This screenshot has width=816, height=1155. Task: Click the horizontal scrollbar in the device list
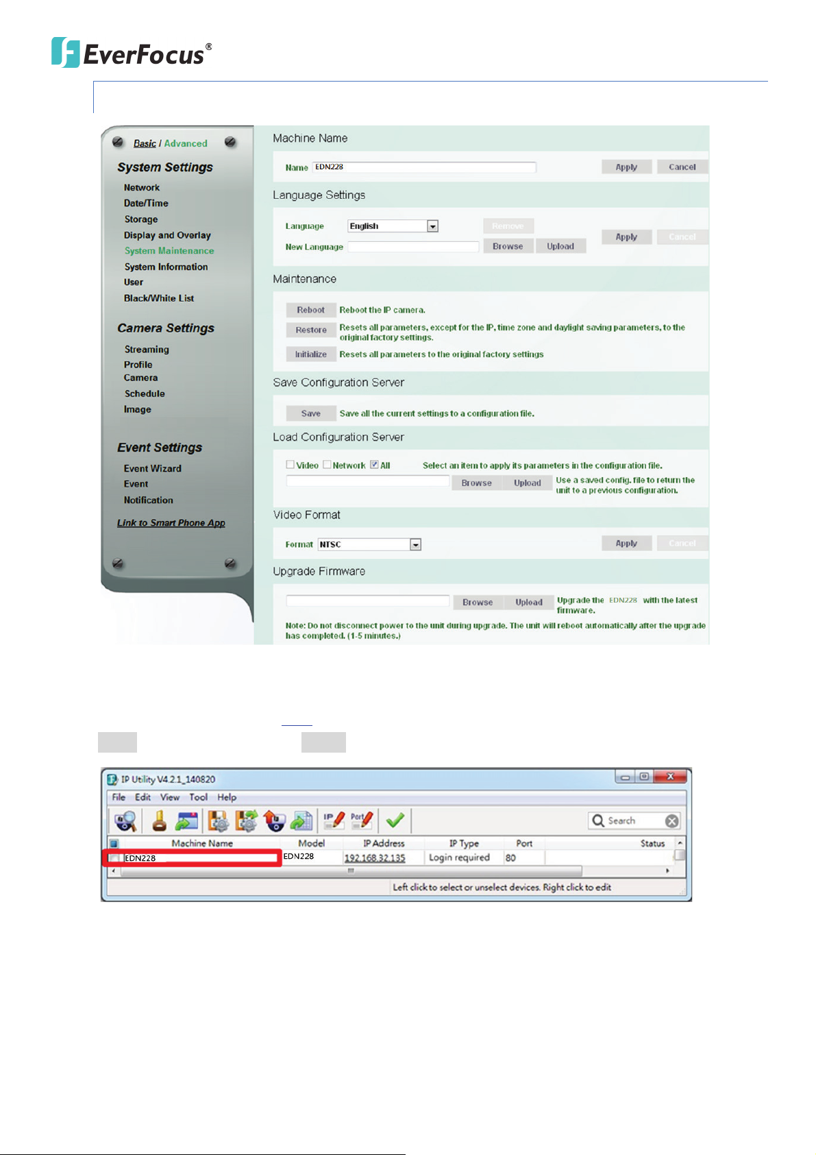(x=349, y=871)
